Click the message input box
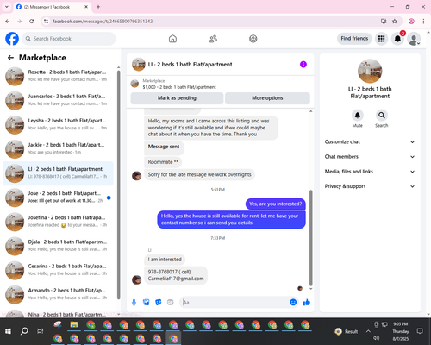Screen dimensions: 431x345 pyautogui.click(x=235, y=302)
